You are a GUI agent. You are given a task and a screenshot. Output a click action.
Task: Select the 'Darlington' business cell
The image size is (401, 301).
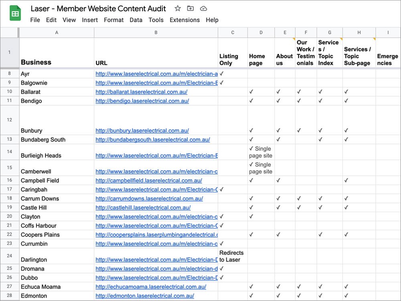click(57, 256)
